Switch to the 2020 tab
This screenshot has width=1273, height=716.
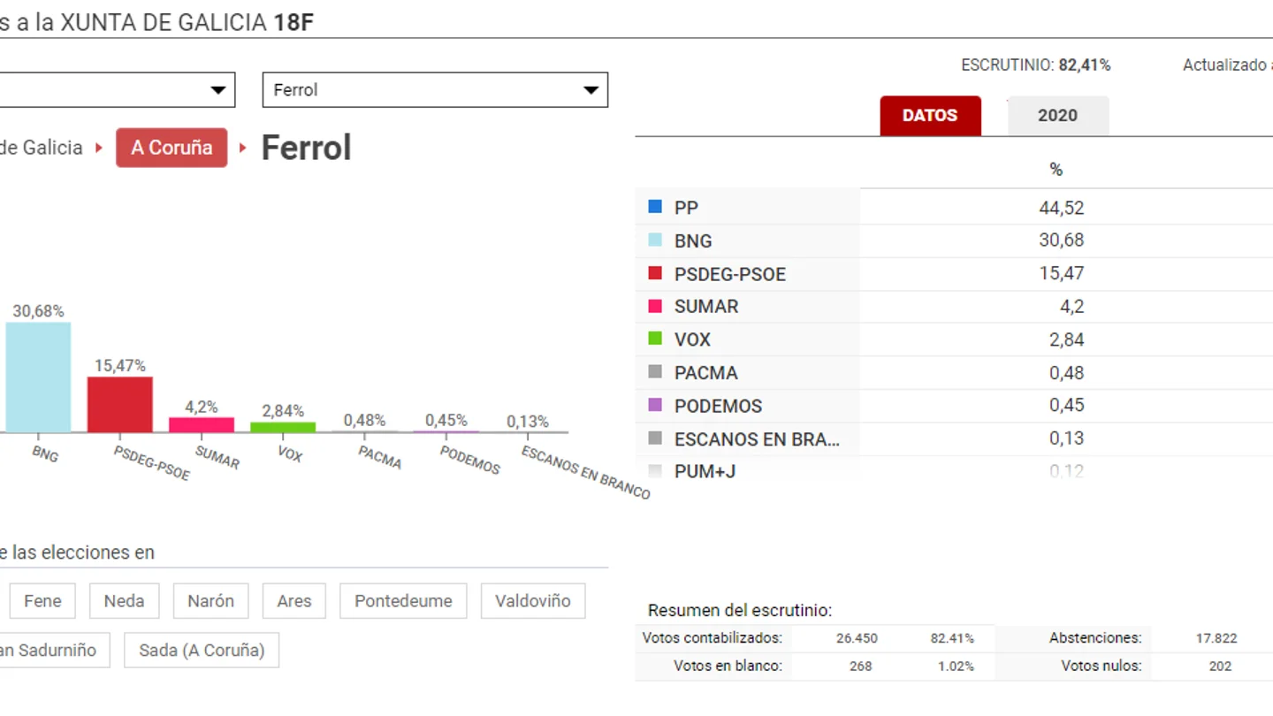coord(1057,116)
